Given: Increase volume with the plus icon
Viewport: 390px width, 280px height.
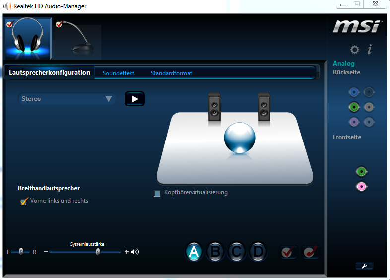Looking at the screenshot, I should [127, 252].
